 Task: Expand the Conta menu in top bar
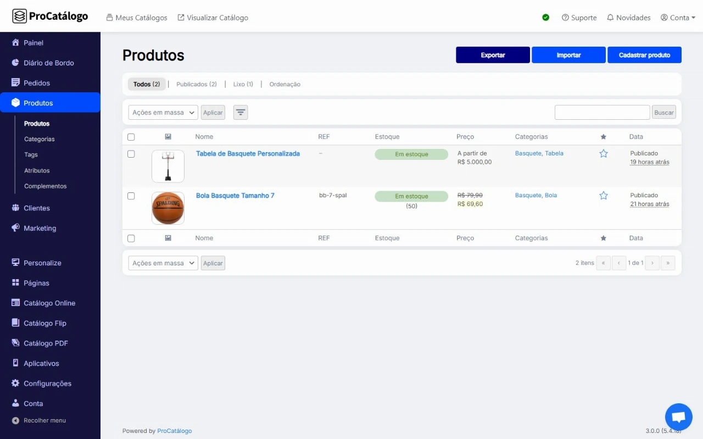(678, 18)
